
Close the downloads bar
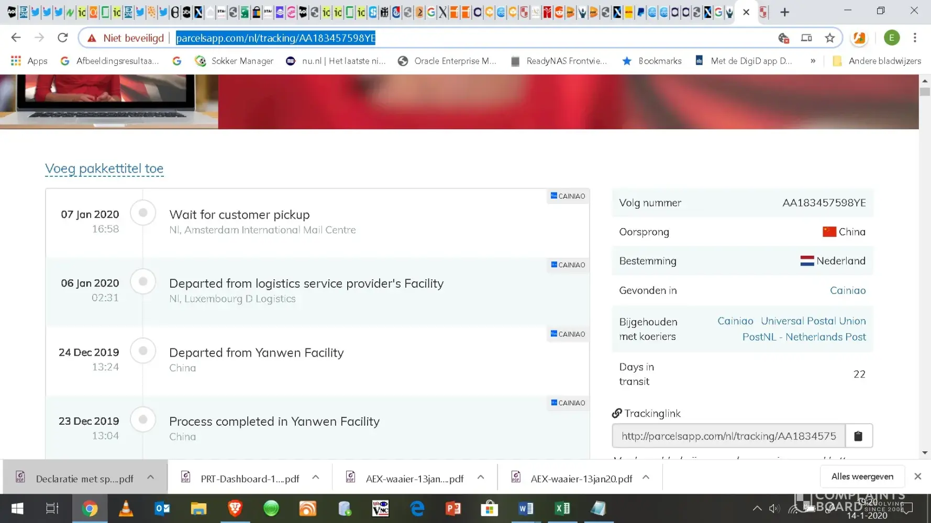(917, 476)
